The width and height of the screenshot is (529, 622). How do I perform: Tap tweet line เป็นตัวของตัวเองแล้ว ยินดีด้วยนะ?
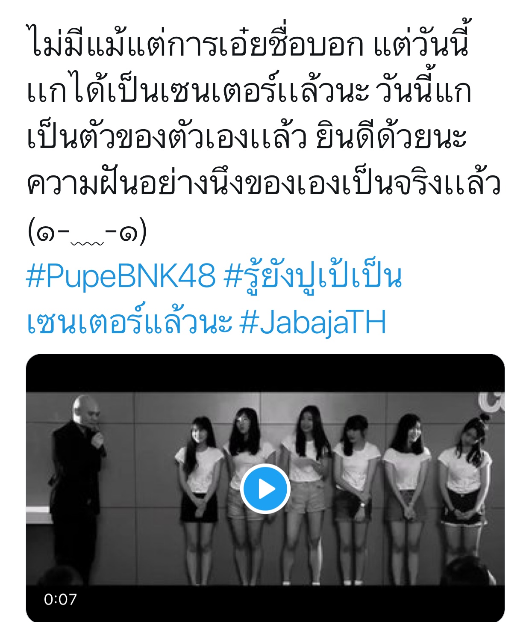247,137
